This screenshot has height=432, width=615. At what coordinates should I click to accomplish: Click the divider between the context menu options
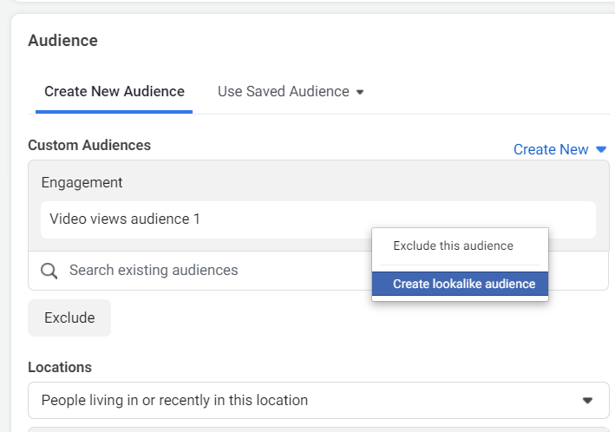(460, 265)
